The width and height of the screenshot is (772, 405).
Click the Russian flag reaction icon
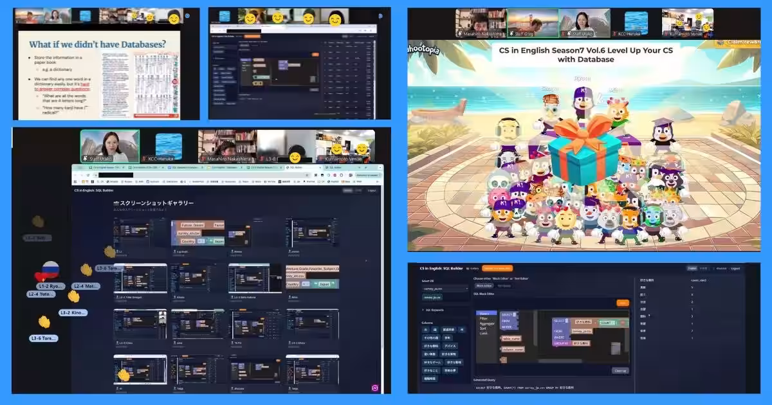[50, 269]
